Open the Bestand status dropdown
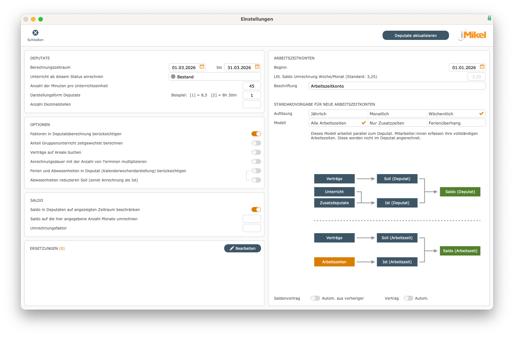Screen dimensions: 514x337 215,77
